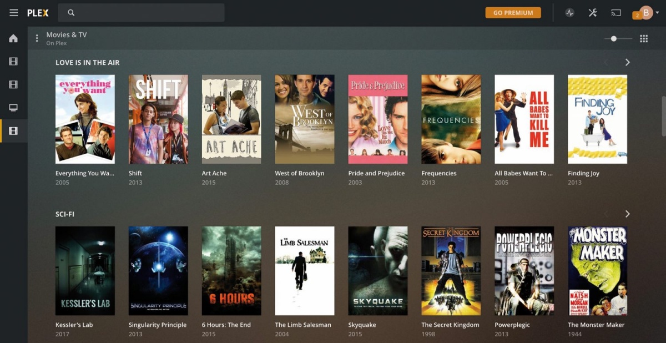
Task: Open the three-dot menu beside Movies & TV
Action: [x=37, y=38]
